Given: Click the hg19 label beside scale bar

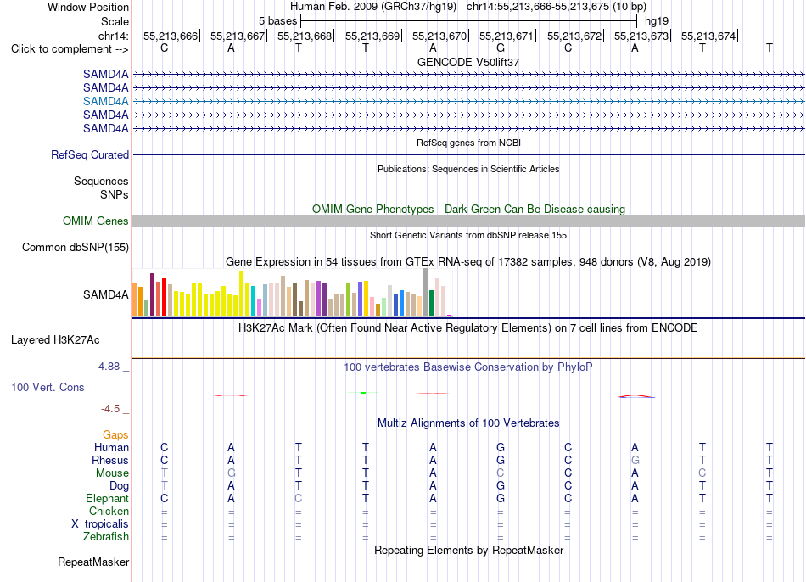Looking at the screenshot, I should tap(657, 21).
